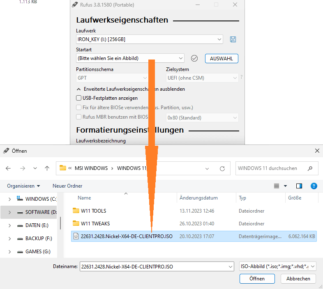
Task: Select 22631.2428.Nickel-X64-DE-CLIENTPRO.ISO file row
Action: 194,236
